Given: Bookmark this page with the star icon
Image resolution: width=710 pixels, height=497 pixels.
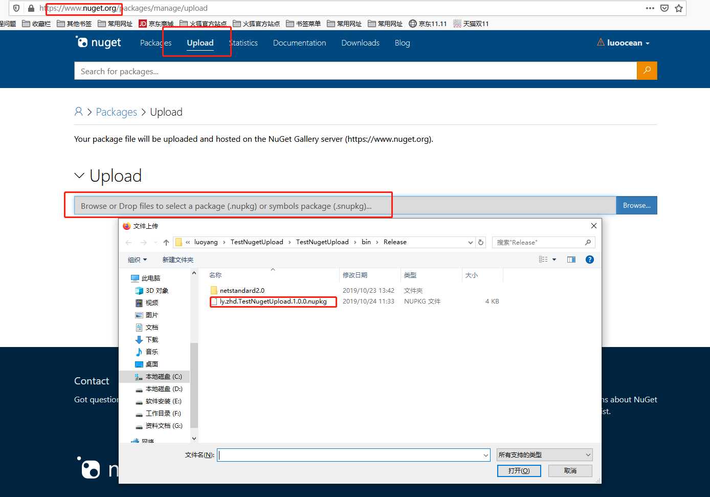Looking at the screenshot, I should pyautogui.click(x=679, y=8).
